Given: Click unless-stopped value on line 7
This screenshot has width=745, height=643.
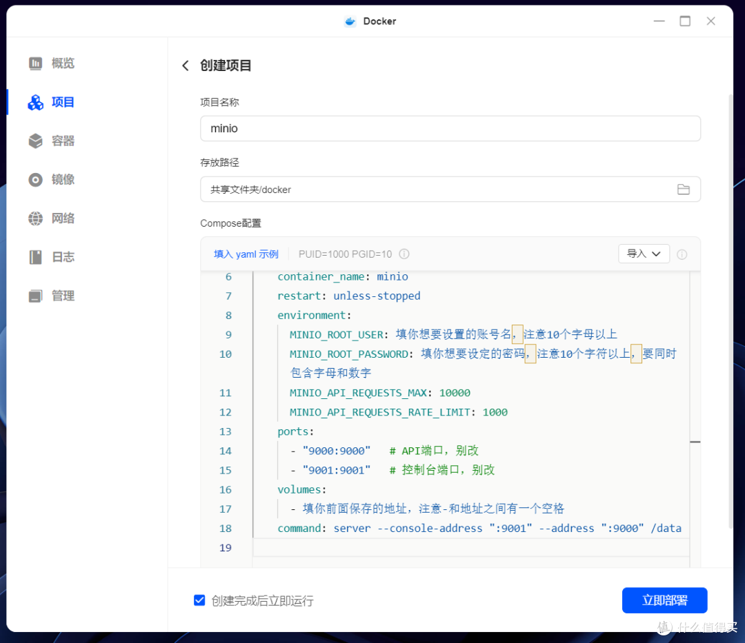Looking at the screenshot, I should coord(377,296).
